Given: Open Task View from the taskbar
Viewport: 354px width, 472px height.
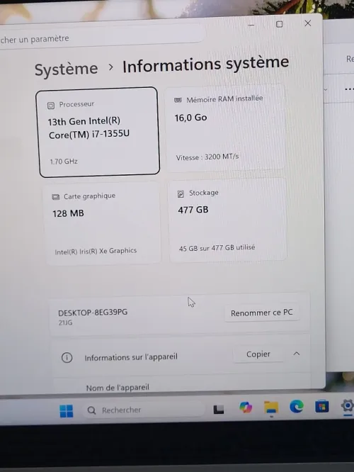Looking at the screenshot, I should (219, 410).
